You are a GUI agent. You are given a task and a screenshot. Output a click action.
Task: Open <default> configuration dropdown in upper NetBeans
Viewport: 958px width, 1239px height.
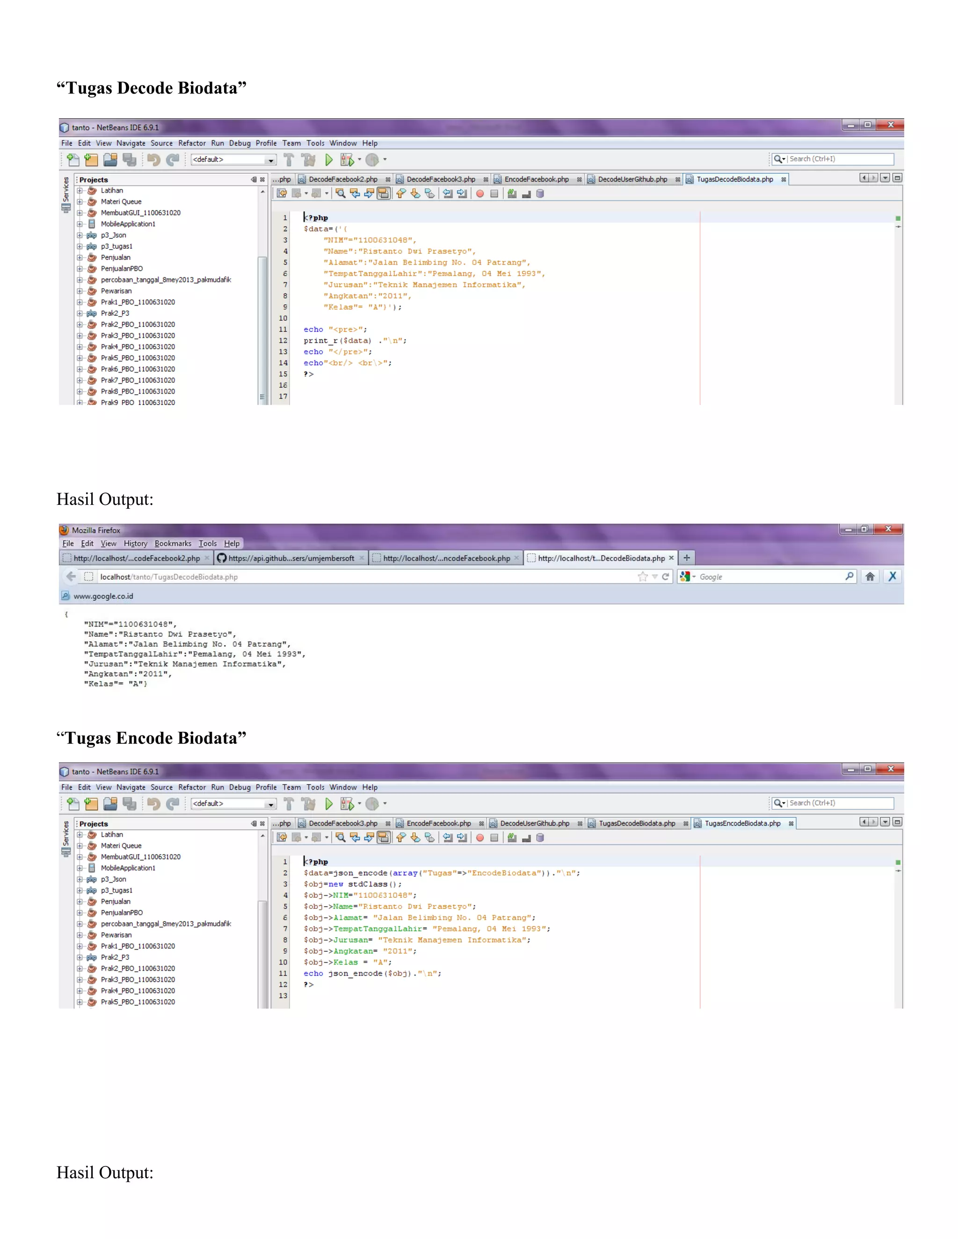tap(233, 160)
